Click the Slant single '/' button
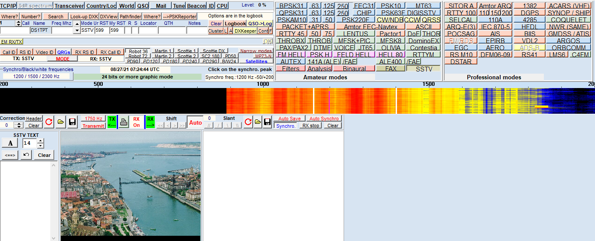Image resolution: width=595 pixels, height=241 pixels. click(219, 126)
